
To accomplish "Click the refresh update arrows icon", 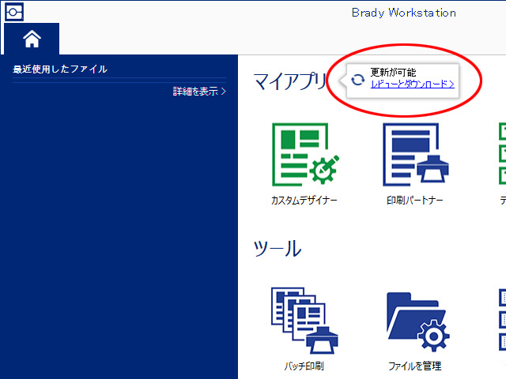I will pyautogui.click(x=357, y=80).
